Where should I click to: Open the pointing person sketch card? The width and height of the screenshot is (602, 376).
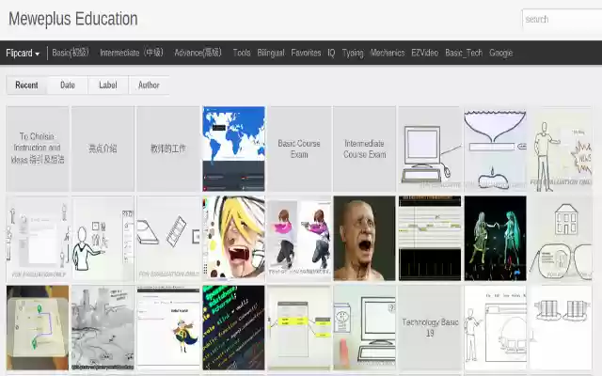103,238
